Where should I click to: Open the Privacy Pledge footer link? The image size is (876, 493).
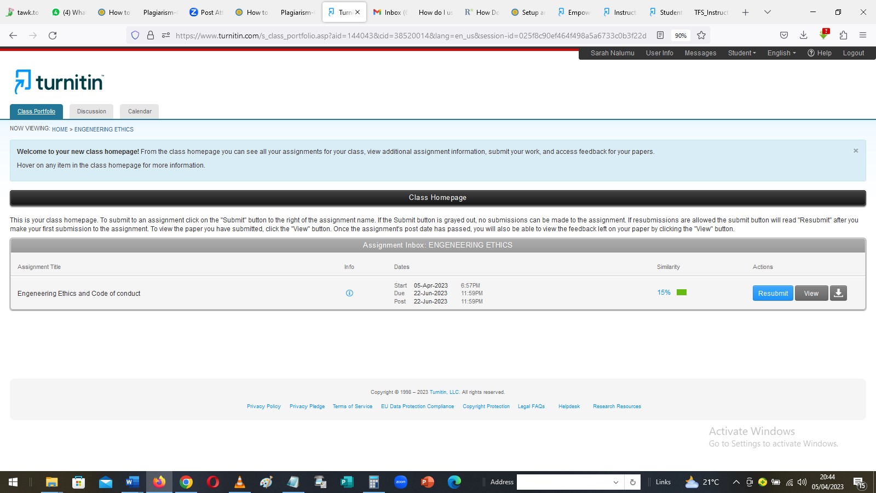[307, 406]
